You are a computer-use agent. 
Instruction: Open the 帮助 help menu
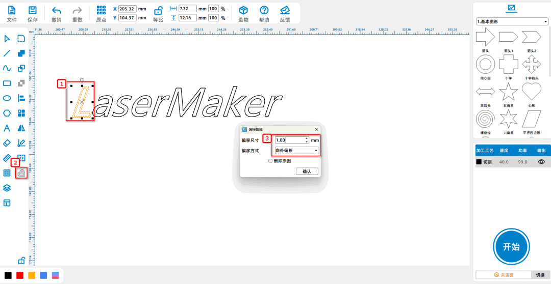tap(264, 11)
